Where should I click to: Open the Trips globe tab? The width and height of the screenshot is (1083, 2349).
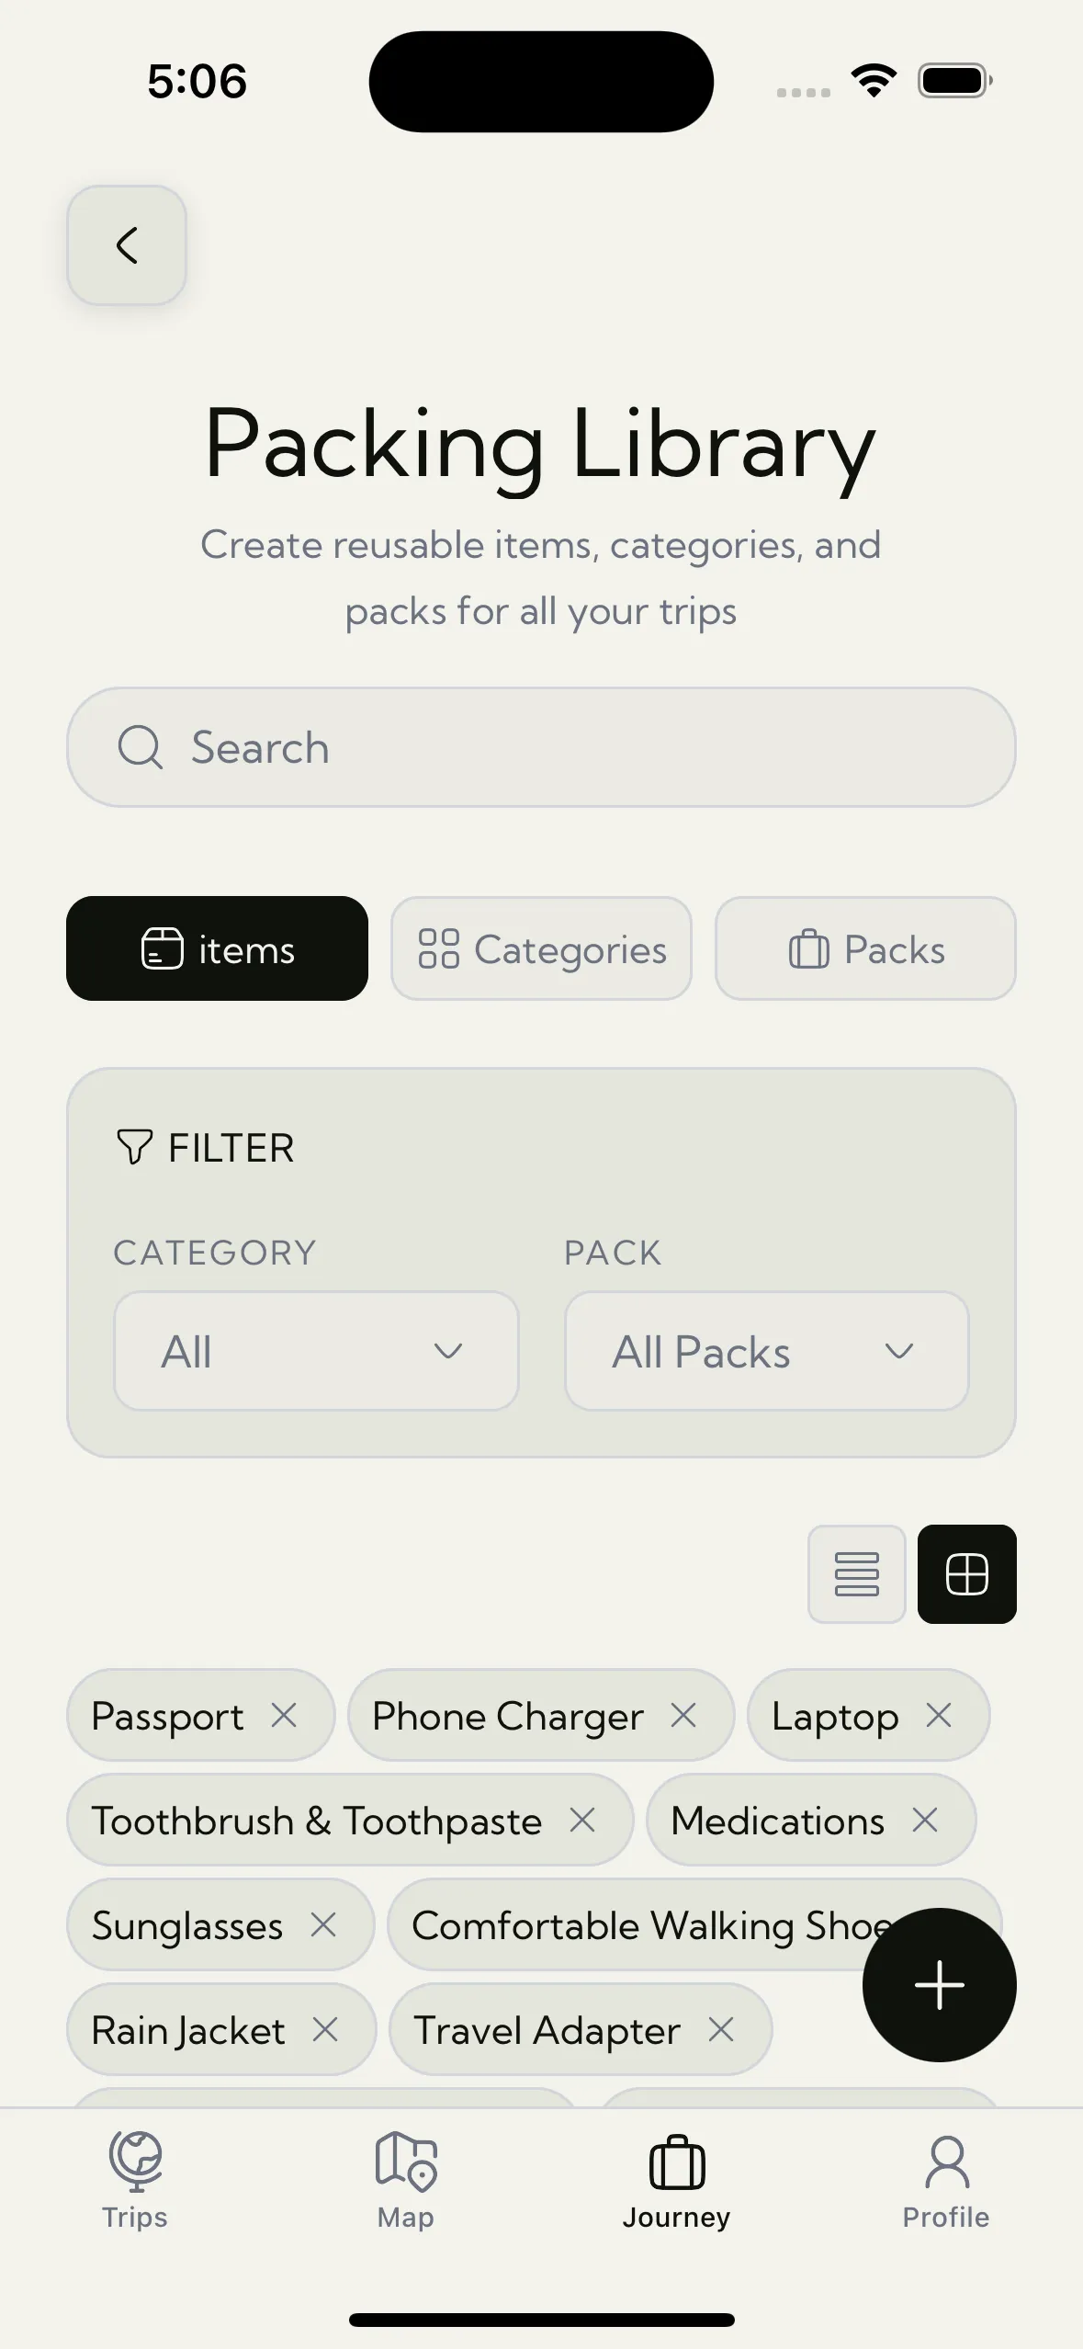(x=135, y=2180)
